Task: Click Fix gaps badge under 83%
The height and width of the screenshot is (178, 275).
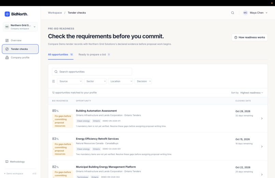Action: [63, 149]
